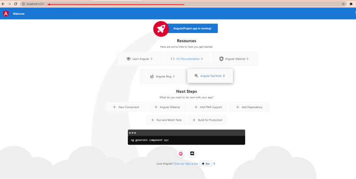Follow the Give our repo a star link
The image size is (356, 179).
tap(186, 163)
